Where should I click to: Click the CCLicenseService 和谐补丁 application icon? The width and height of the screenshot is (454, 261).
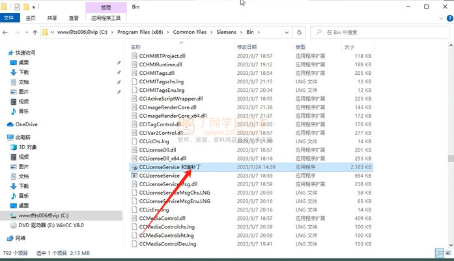134,167
